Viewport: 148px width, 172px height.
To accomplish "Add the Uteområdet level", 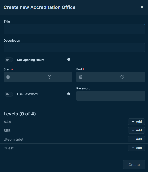I will [136, 139].
